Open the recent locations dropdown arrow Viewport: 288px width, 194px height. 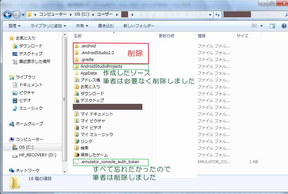coord(23,15)
